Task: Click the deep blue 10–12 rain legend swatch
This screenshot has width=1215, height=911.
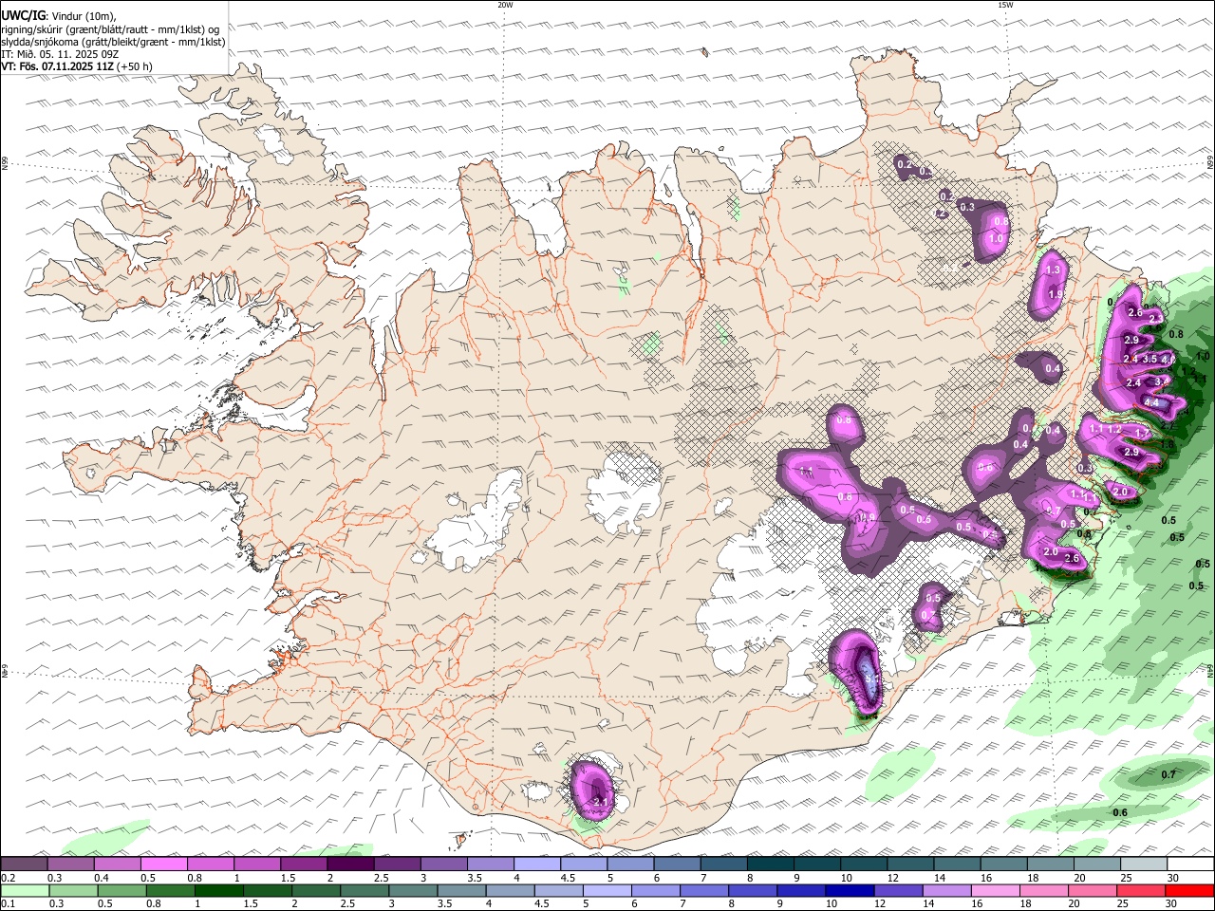Action: [850, 891]
